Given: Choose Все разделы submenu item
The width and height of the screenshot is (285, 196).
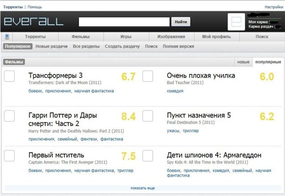Looking at the screenshot, I should [86, 46].
